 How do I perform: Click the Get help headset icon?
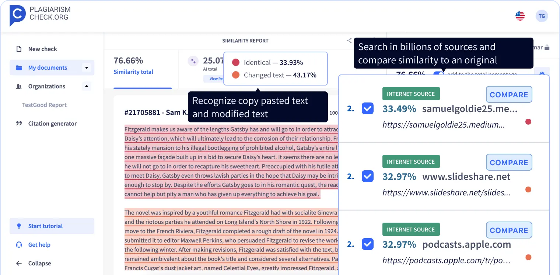pos(19,244)
